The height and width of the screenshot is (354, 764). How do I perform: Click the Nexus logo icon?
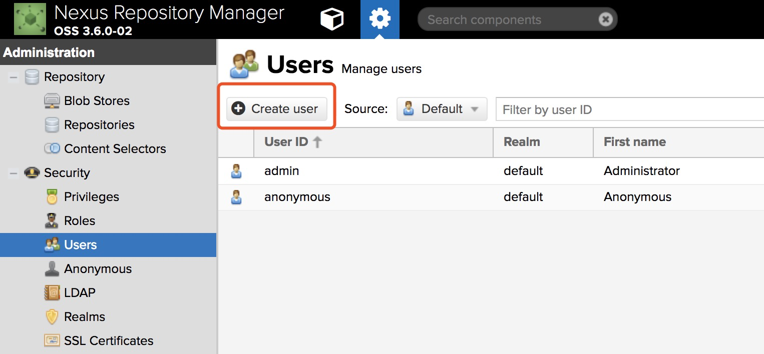pyautogui.click(x=30, y=19)
